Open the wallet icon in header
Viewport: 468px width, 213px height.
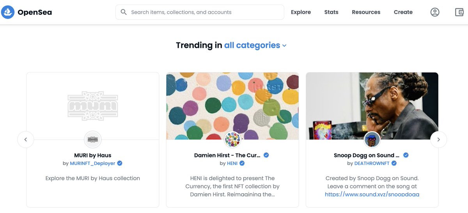459,12
